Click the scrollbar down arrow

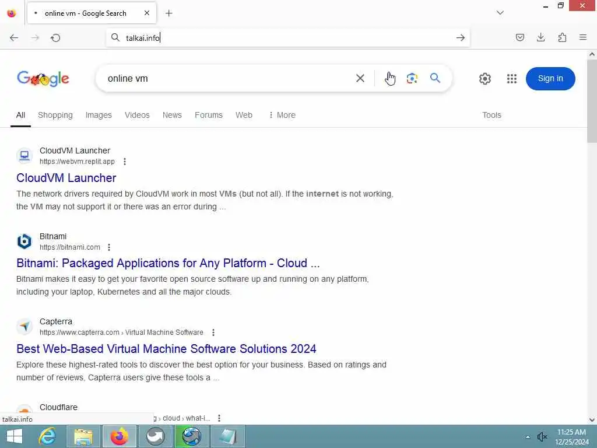(592, 420)
